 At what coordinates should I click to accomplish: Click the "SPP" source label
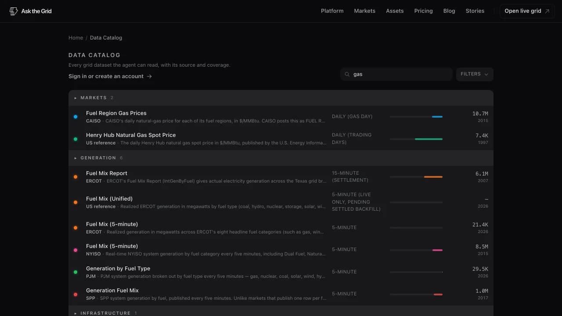click(x=90, y=298)
